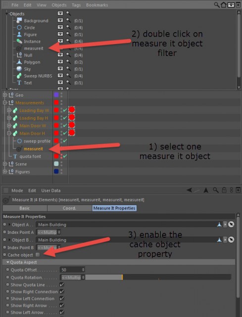The height and width of the screenshot is (317, 242).
Task: Open the User Data menu
Action: click(51, 190)
